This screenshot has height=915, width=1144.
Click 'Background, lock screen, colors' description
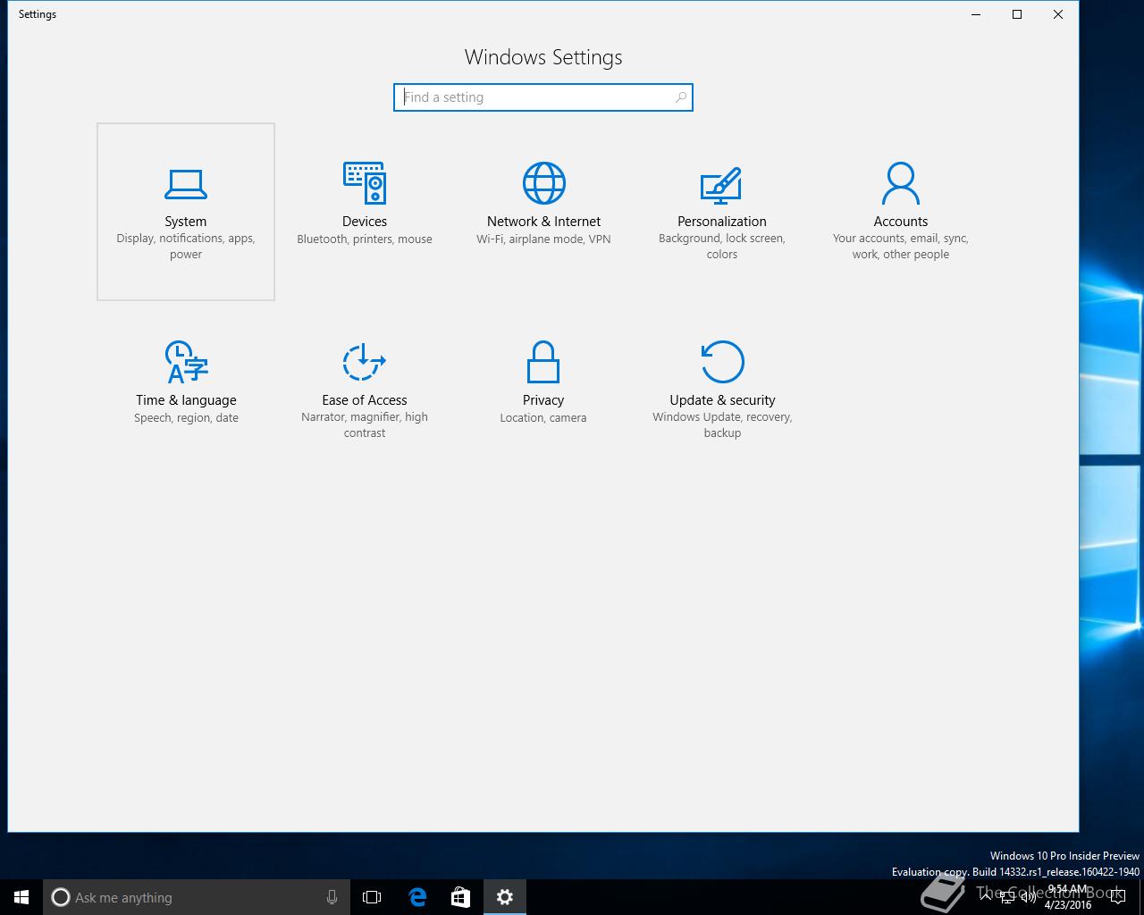pyautogui.click(x=722, y=247)
